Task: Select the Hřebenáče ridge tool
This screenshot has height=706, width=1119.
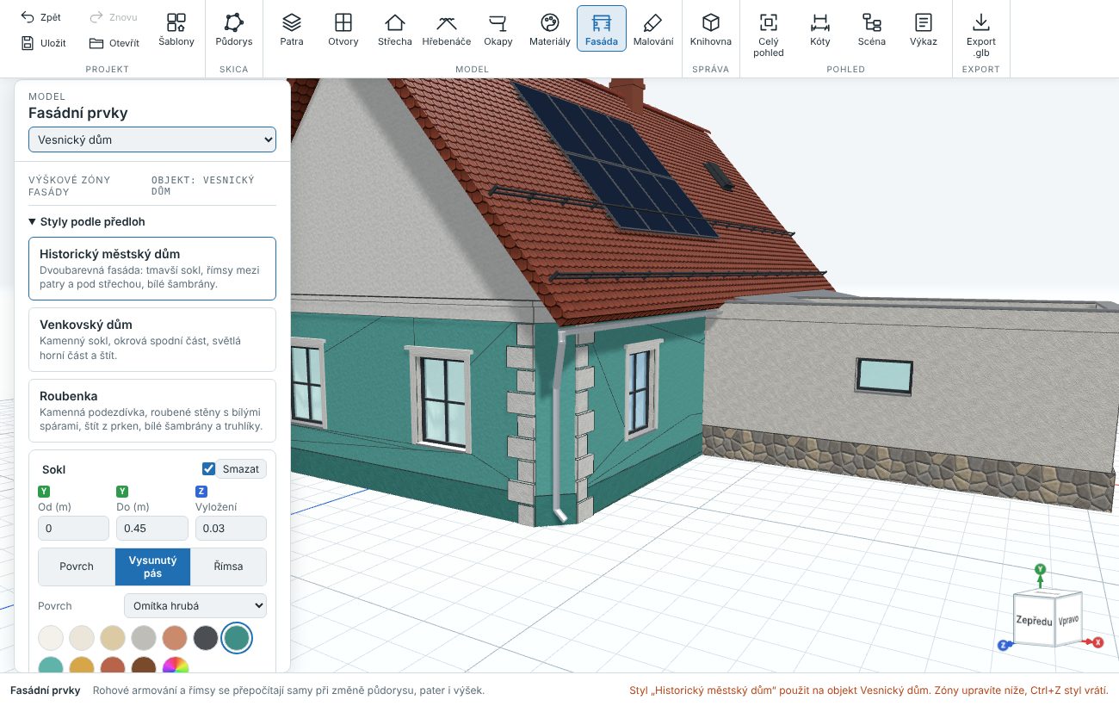Action: (447, 29)
